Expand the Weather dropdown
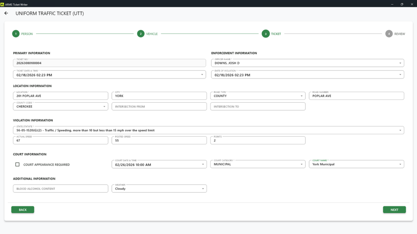The width and height of the screenshot is (417, 234). click(x=203, y=188)
